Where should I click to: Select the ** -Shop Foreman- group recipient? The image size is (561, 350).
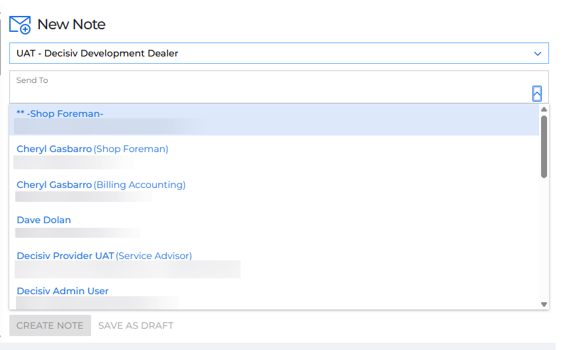pyautogui.click(x=274, y=120)
